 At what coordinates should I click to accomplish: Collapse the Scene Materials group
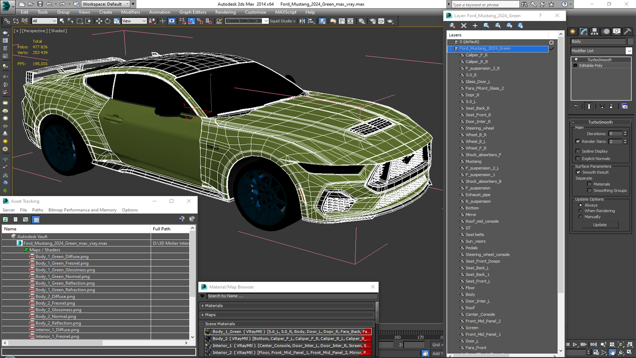[202, 324]
